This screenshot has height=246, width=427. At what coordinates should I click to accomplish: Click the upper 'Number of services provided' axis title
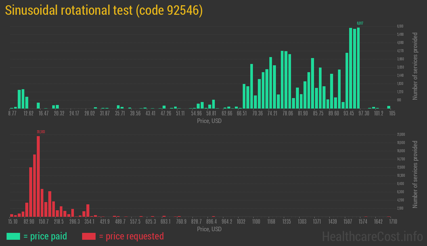pyautogui.click(x=415, y=66)
